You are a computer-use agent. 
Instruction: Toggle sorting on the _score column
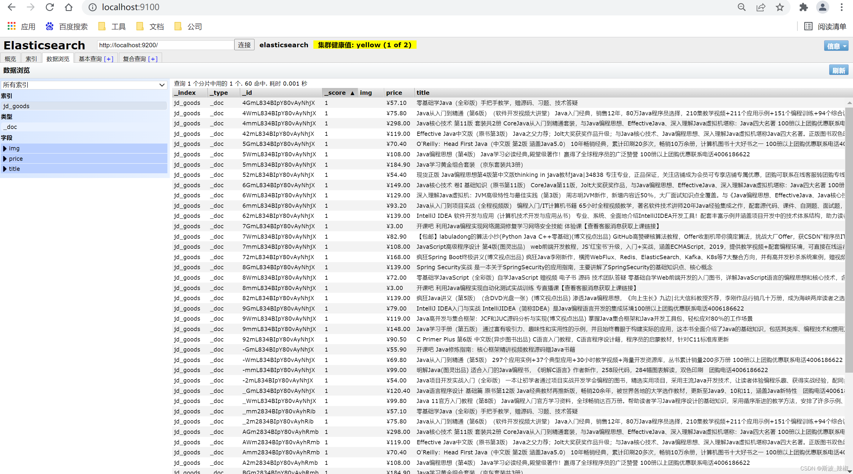click(340, 93)
